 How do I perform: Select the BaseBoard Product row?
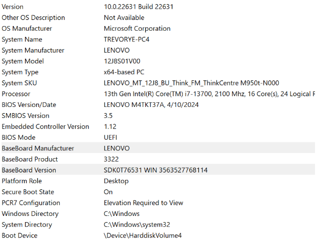pos(29,159)
